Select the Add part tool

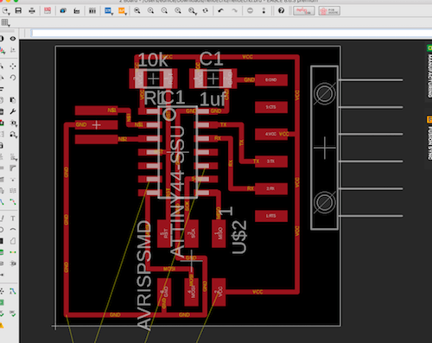(2, 123)
